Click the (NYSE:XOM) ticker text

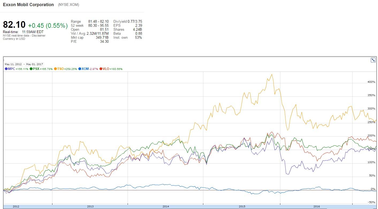pos(68,5)
